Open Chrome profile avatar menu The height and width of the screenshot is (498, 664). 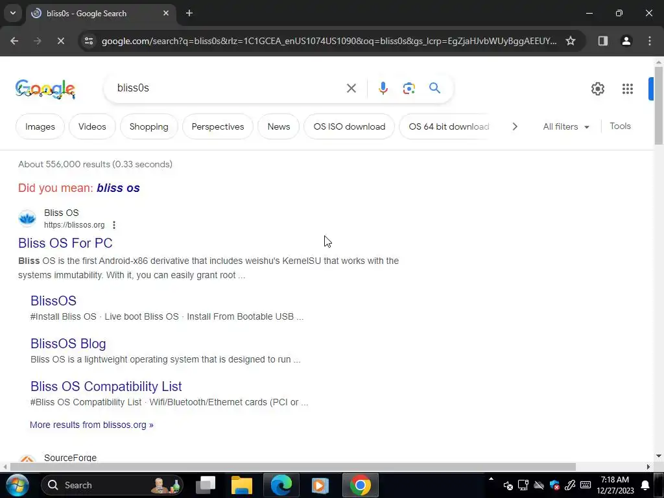(626, 41)
